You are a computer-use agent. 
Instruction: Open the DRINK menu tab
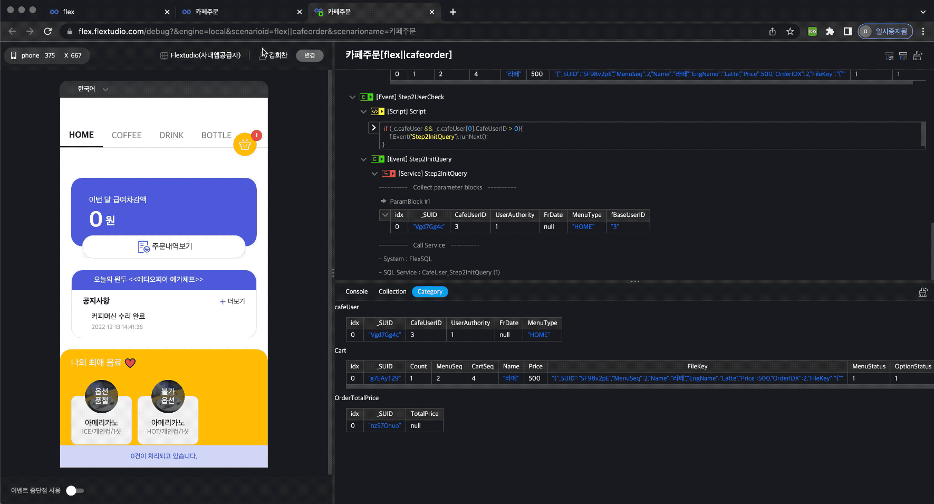click(171, 136)
